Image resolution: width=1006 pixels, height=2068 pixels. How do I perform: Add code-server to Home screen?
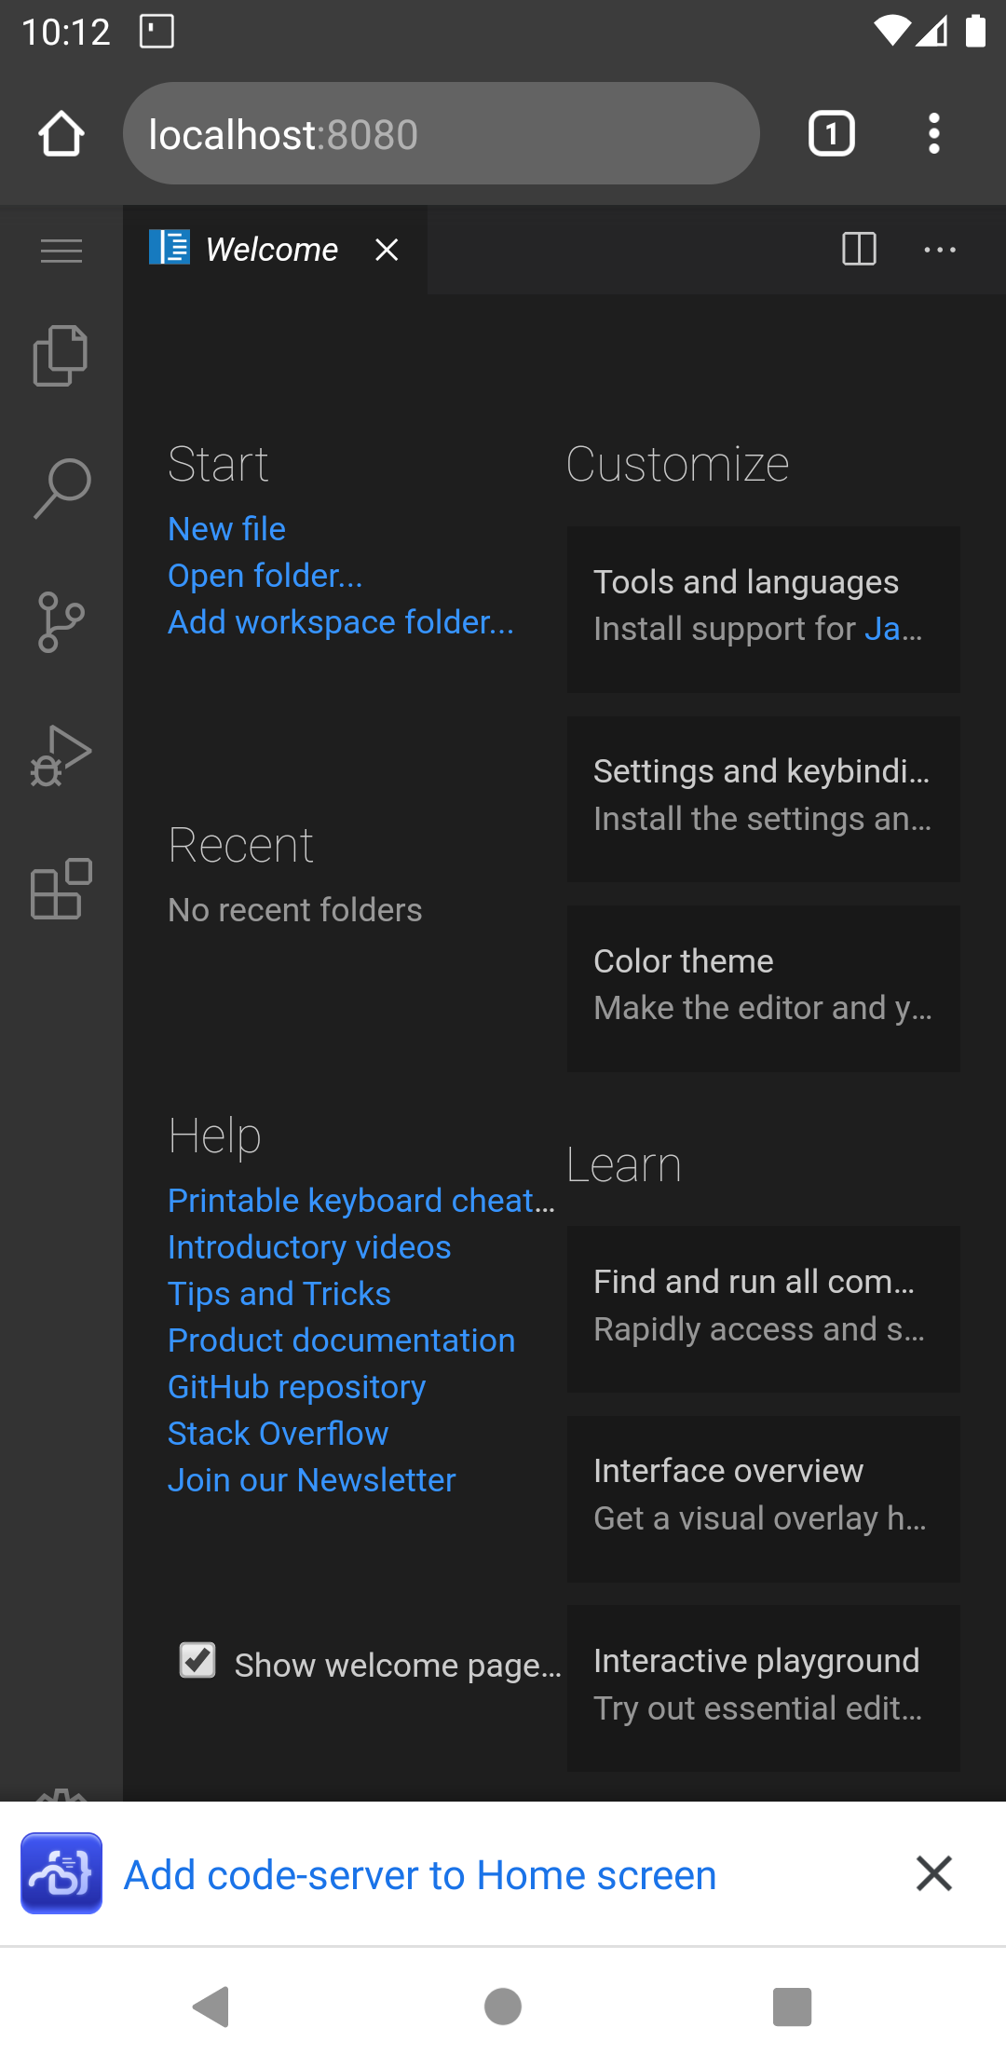pyautogui.click(x=419, y=1874)
